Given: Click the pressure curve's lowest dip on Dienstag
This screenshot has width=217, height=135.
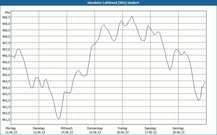Looking at the screenshot, I should (x=59, y=119).
